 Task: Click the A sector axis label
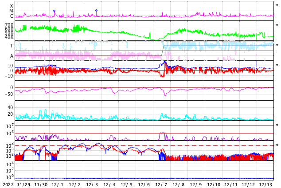tap(12, 56)
